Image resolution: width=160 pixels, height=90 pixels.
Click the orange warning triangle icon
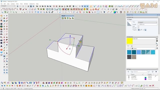[x=91, y=6]
